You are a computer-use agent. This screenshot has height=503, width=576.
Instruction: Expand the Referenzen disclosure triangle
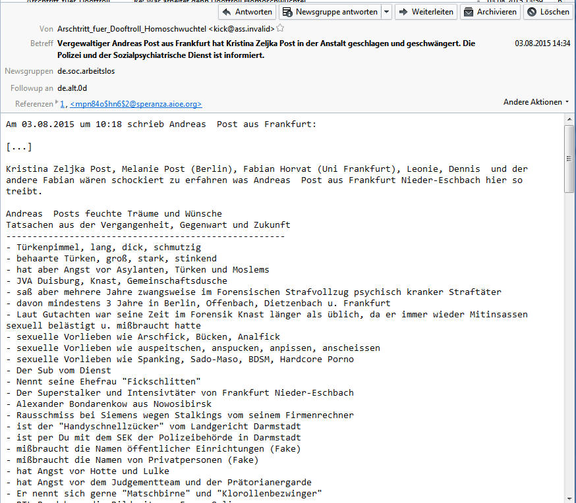[57, 102]
